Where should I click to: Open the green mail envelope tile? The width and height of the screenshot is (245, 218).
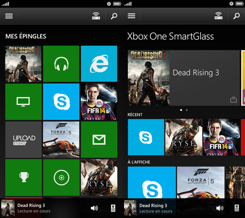tap(99, 140)
